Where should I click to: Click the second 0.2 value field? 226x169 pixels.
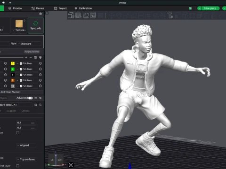(x=26, y=128)
